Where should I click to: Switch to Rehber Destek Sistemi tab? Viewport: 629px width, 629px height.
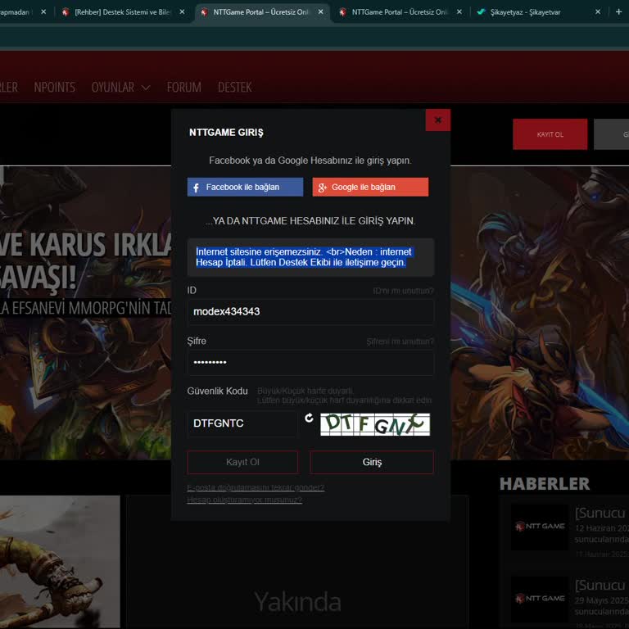123,12
